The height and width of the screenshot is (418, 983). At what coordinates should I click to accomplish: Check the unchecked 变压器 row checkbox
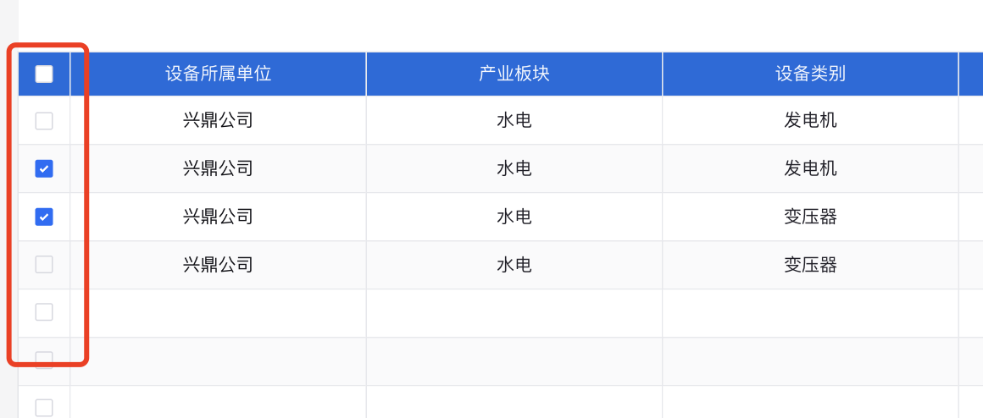tap(44, 265)
